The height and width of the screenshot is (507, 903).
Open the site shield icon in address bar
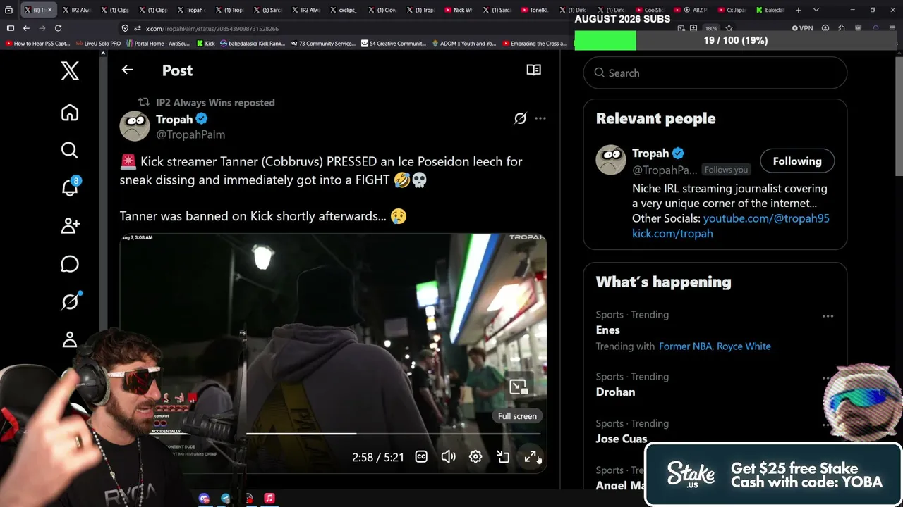pyautogui.click(x=125, y=28)
